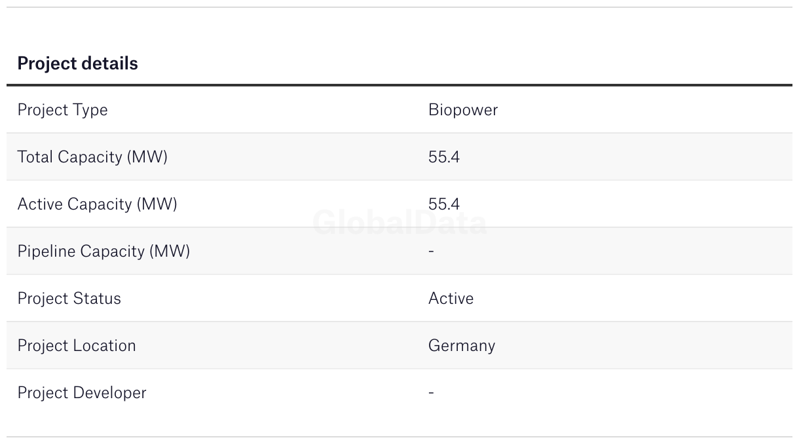This screenshot has width=799, height=444.
Task: Select the Pipeline Capacity (MW) label
Action: pyautogui.click(x=103, y=251)
